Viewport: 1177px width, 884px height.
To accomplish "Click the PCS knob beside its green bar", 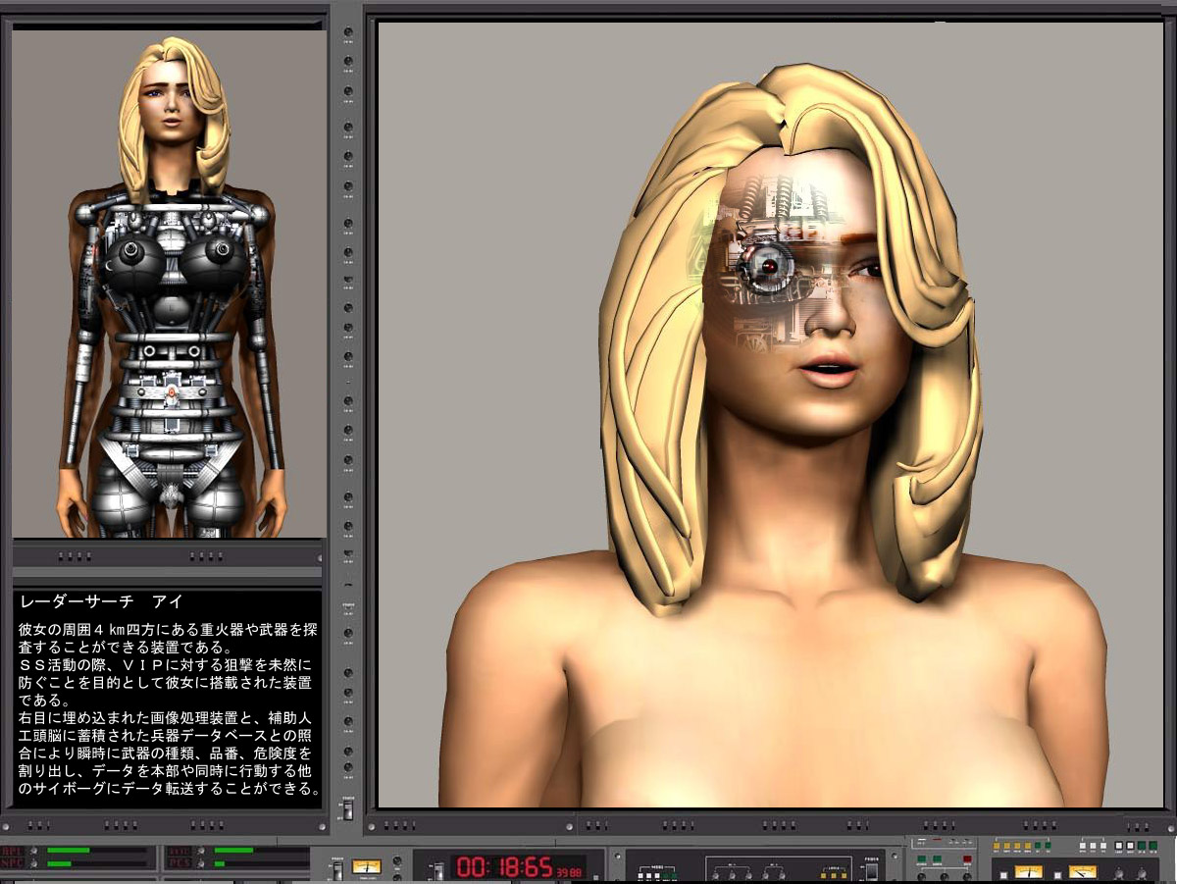I will [200, 863].
